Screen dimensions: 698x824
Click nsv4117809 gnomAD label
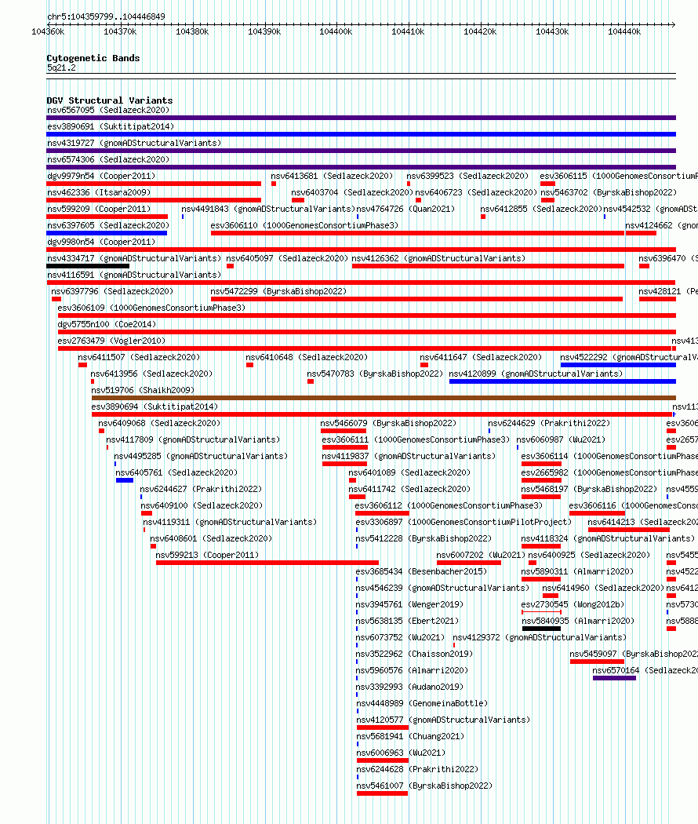(193, 439)
